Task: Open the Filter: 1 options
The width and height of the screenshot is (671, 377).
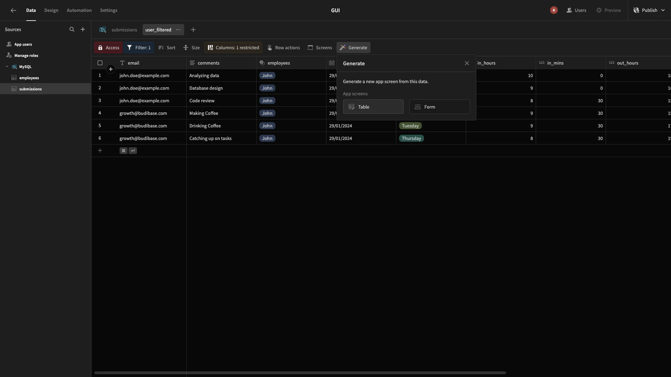Action: coord(139,48)
